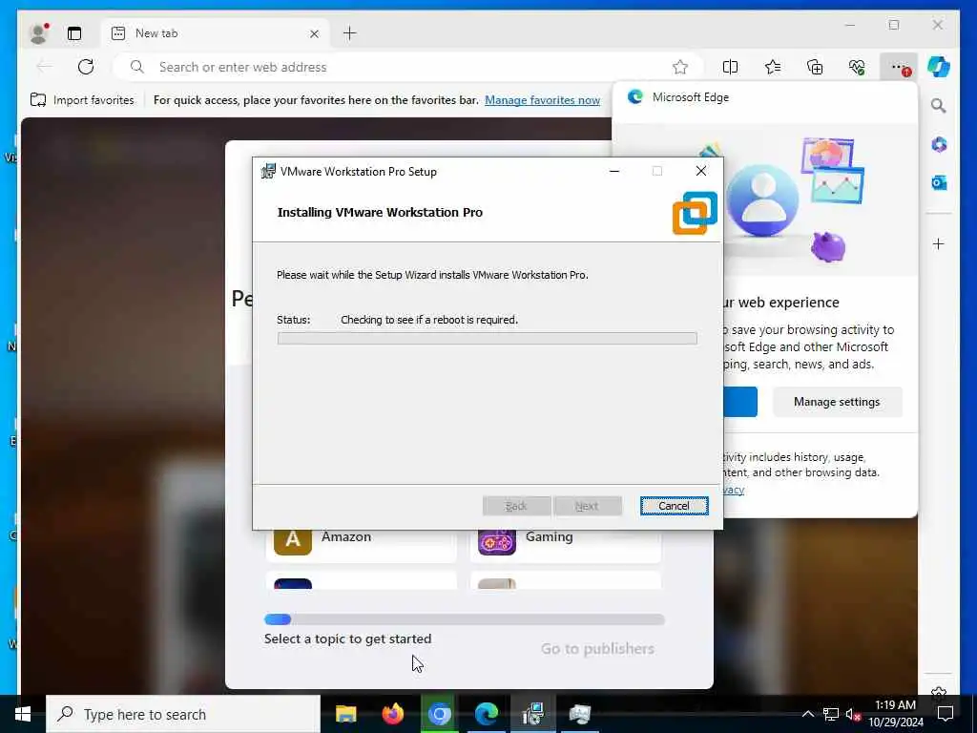
Task: Open the taskbar clock showing 1:19 AM
Action: [x=895, y=714]
